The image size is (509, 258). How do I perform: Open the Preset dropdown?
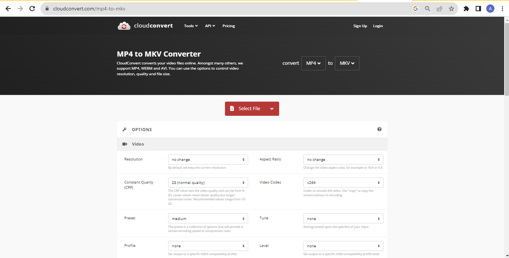tap(208, 218)
